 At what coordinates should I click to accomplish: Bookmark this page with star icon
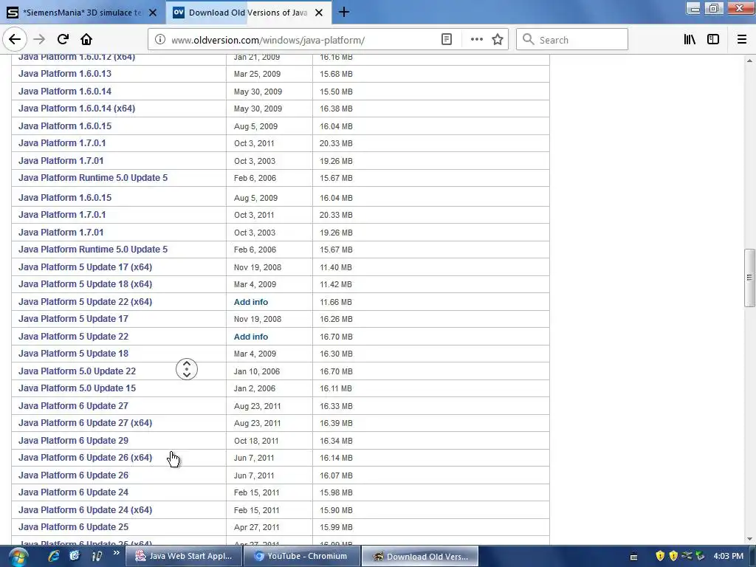[498, 40]
